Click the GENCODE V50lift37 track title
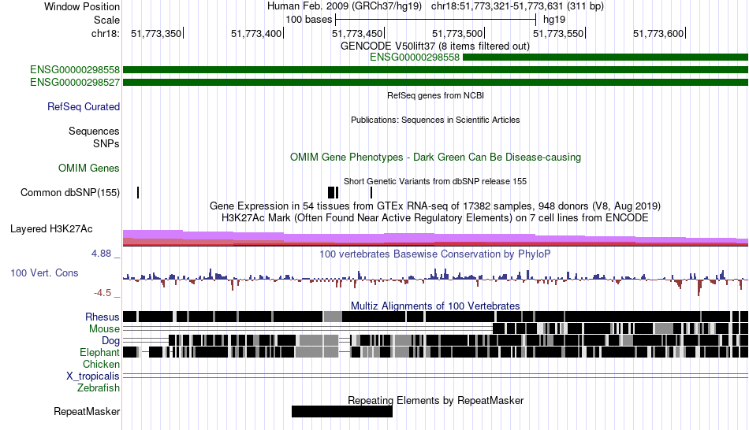The height and width of the screenshot is (430, 749). (x=434, y=46)
